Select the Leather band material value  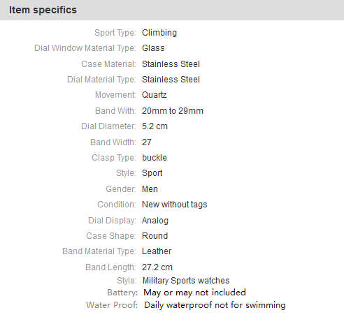click(x=157, y=251)
